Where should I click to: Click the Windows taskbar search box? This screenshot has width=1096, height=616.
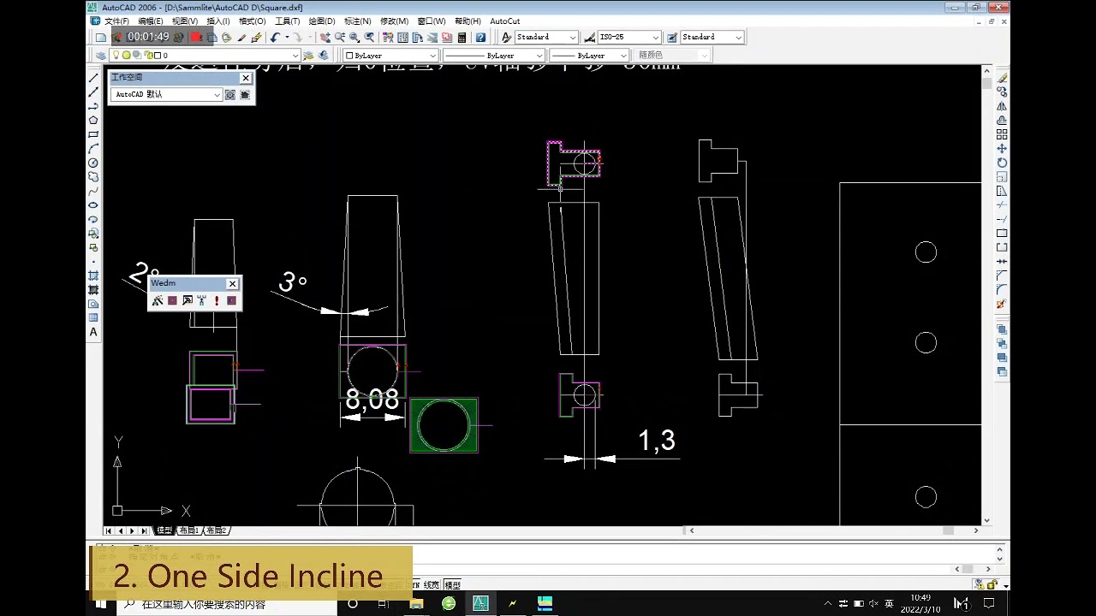[x=227, y=604]
